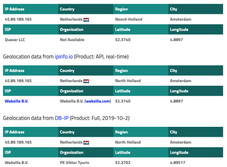Click the Noord-Holland region value
227x167 pixels.
click(129, 19)
